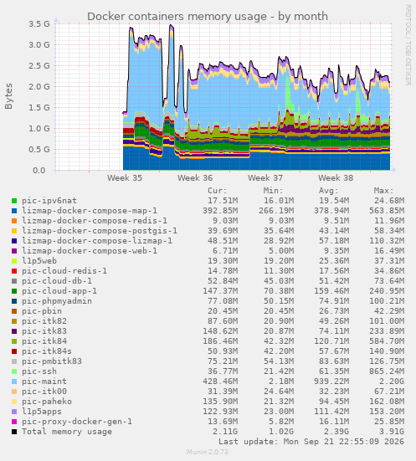This screenshot has width=416, height=461.
Task: Click the 'Week 36' x-axis label
Action: 195,178
